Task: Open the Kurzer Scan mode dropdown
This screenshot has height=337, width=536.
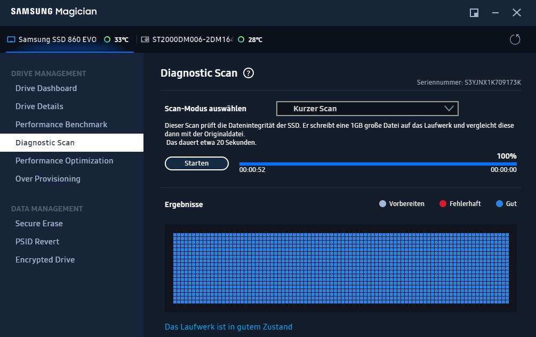Action: [x=367, y=109]
